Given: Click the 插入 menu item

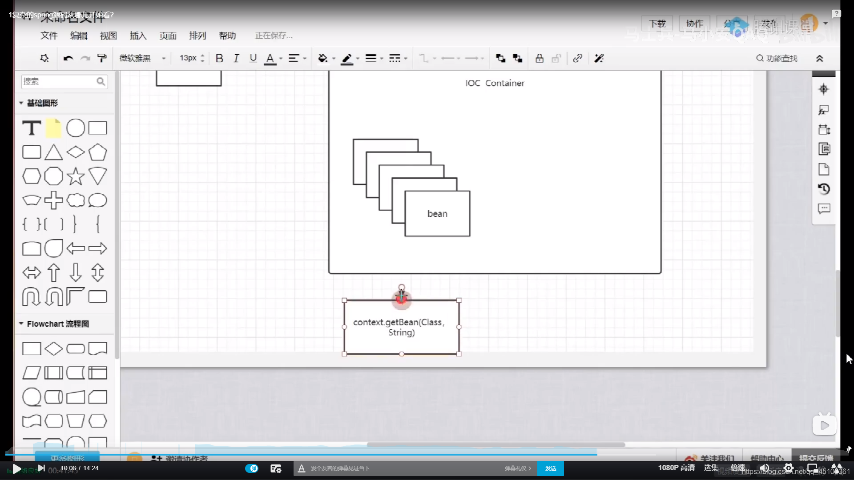Looking at the screenshot, I should tap(138, 35).
